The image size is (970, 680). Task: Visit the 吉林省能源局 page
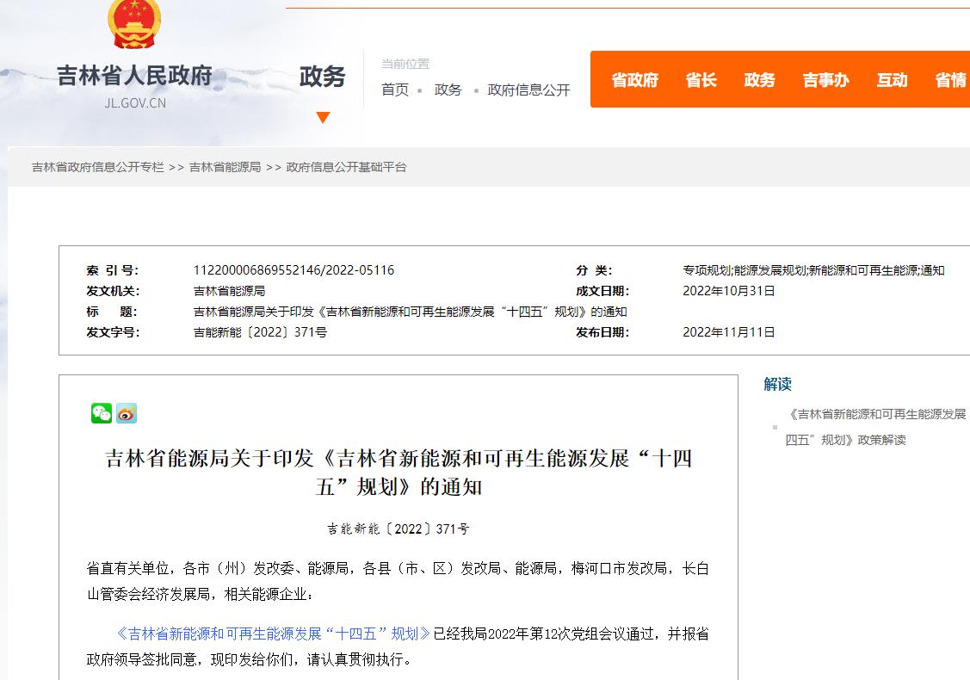226,167
